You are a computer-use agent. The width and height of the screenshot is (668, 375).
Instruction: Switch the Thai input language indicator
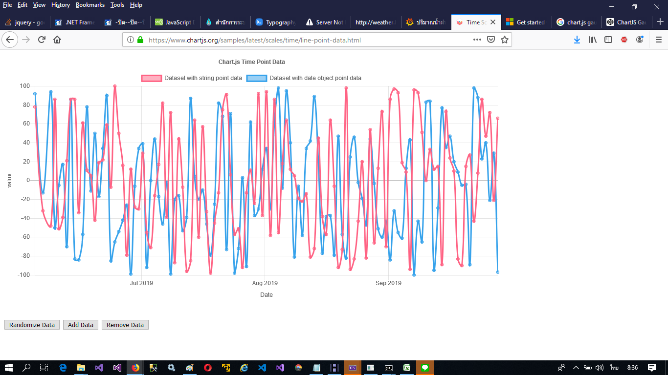tap(614, 368)
